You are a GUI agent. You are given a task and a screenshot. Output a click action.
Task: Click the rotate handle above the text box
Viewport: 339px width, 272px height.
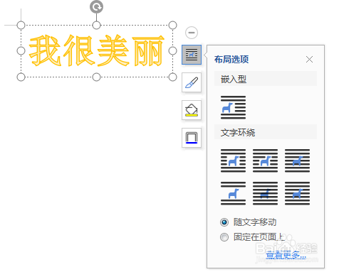pyautogui.click(x=96, y=7)
